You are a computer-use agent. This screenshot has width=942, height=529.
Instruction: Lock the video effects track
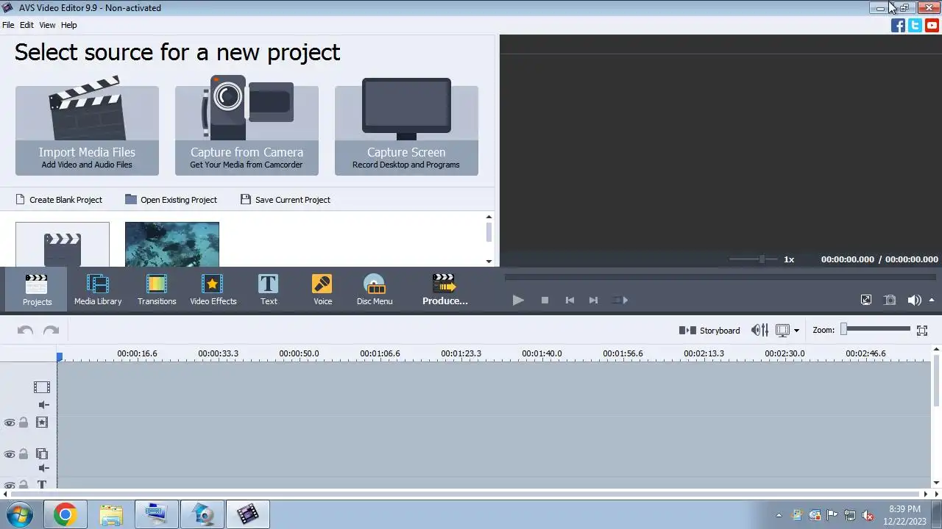24,422
